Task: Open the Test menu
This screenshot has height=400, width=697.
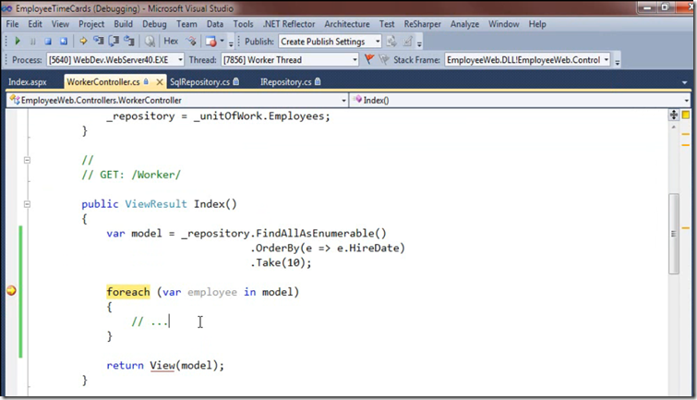Action: (x=386, y=24)
